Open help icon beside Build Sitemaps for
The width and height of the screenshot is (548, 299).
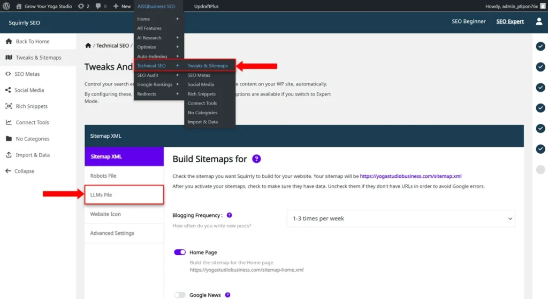tap(256, 159)
